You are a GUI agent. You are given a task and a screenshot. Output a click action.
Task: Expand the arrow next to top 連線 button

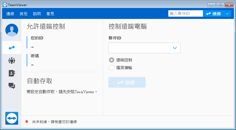pyautogui.click(x=227, y=14)
